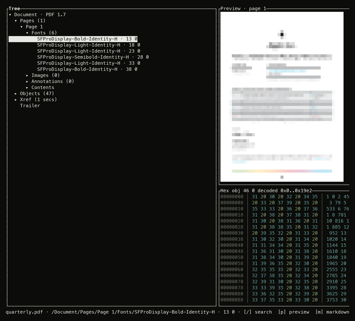Click hex offset 00000060
Image resolution: width=355 pixels, height=321 pixels.
232,270
